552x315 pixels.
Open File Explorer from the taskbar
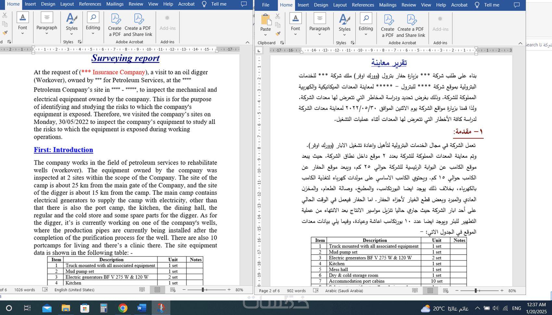66,308
